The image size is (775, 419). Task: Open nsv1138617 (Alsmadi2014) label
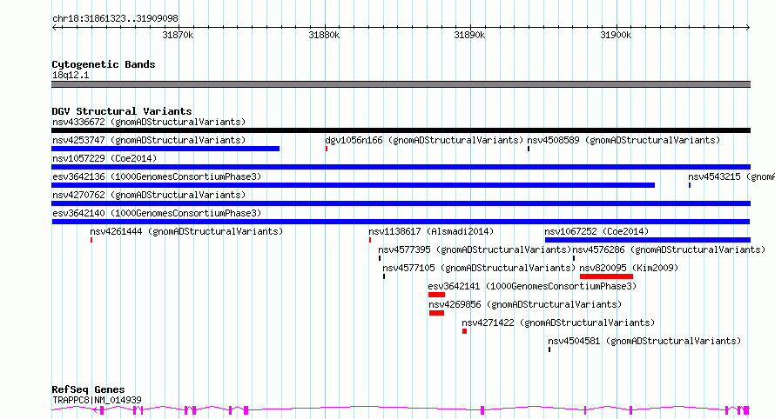tap(431, 231)
